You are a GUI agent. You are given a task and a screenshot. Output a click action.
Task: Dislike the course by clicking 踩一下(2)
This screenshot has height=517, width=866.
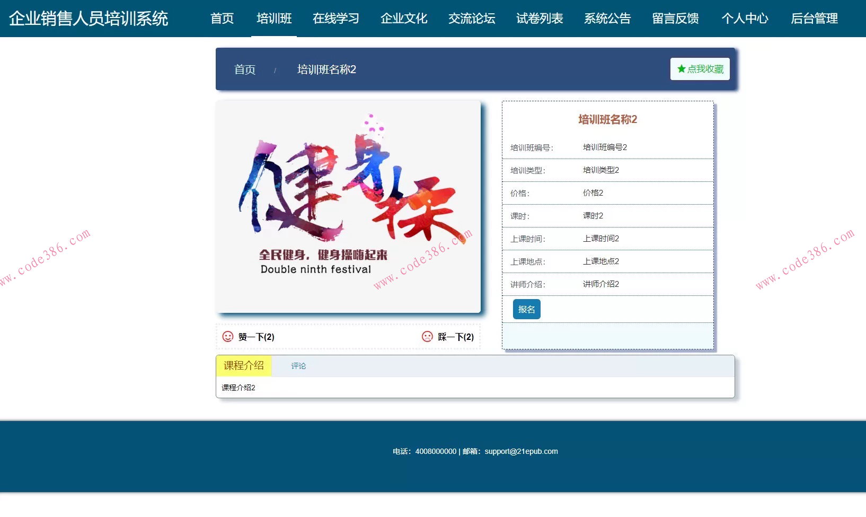click(454, 337)
